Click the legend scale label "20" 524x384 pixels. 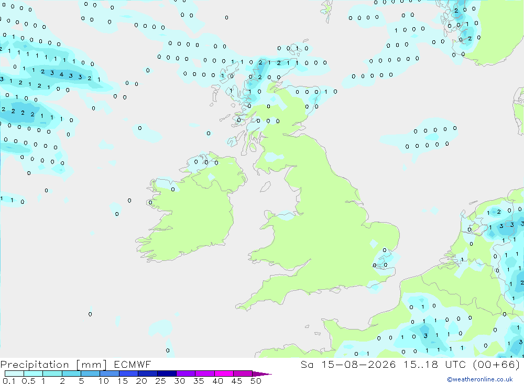tap(141, 381)
